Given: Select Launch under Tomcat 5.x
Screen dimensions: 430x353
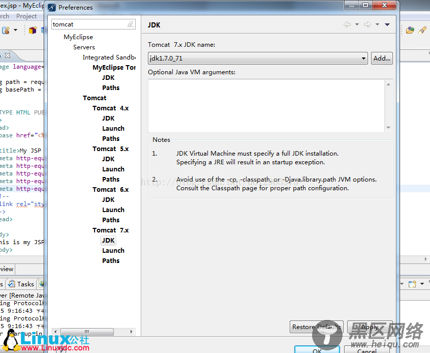Looking at the screenshot, I should (x=113, y=169).
